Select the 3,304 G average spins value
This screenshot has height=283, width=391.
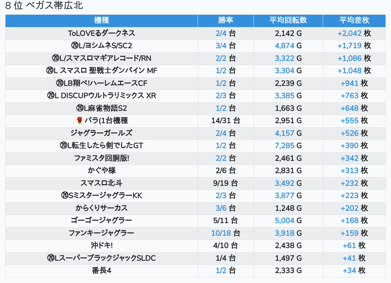[x=288, y=71]
